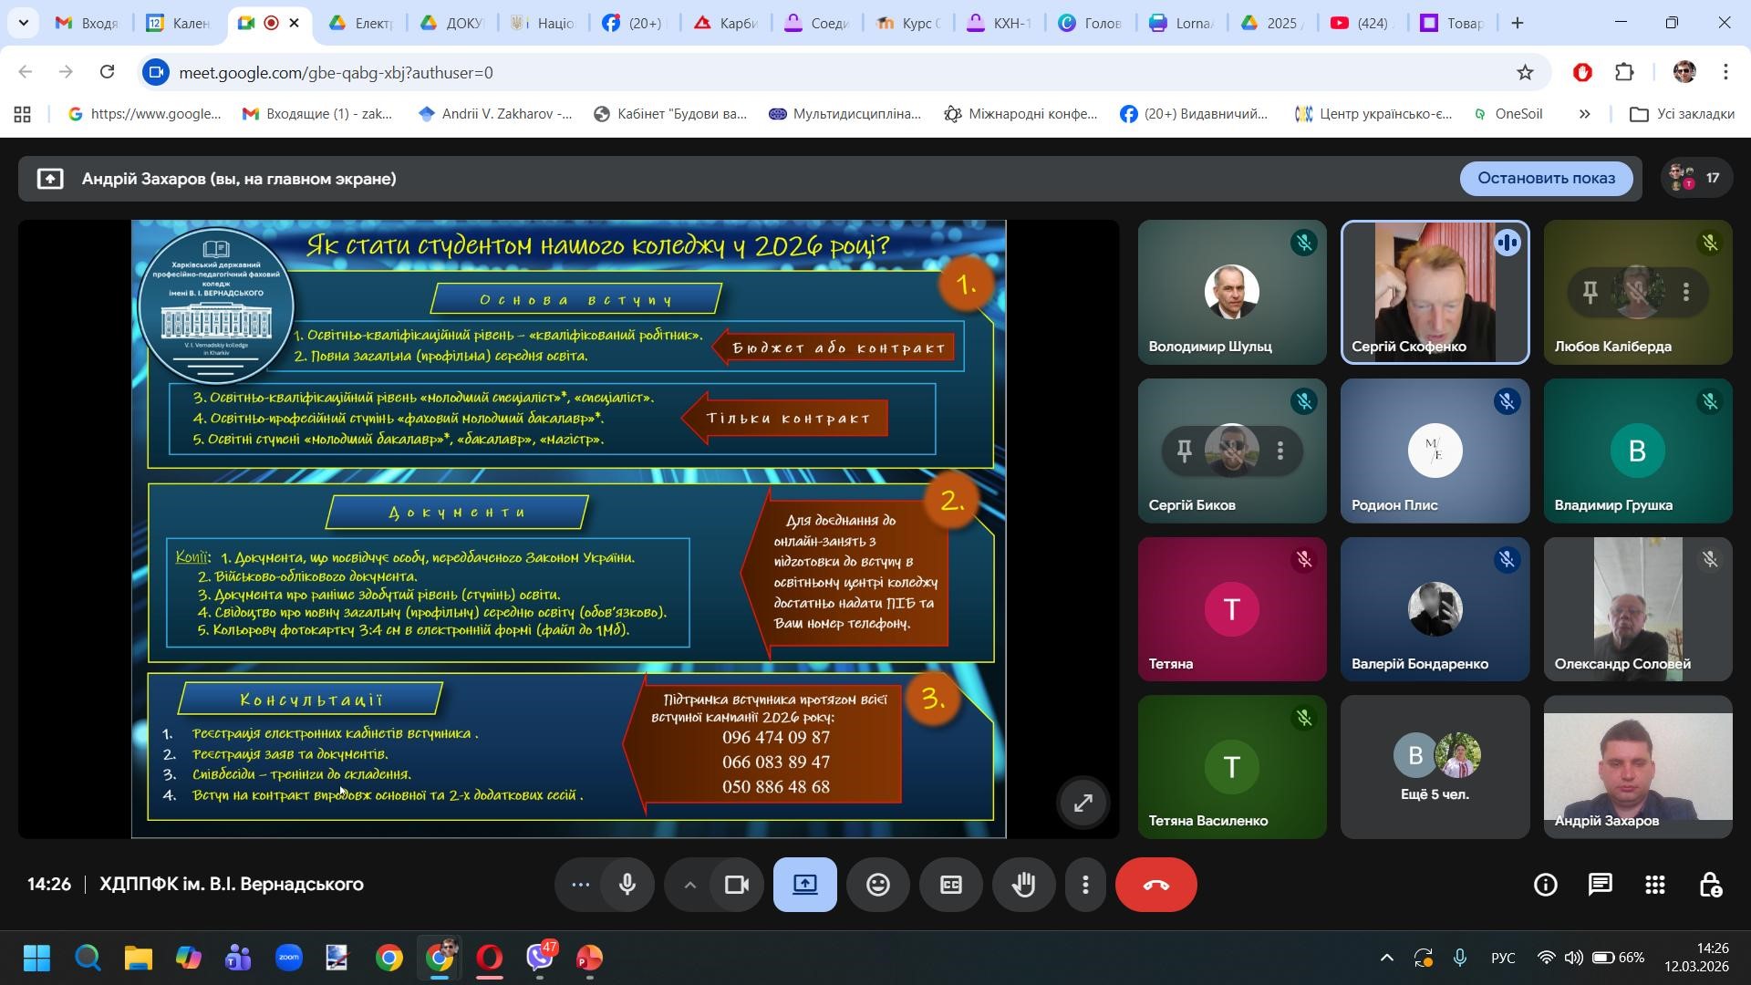Click Остановить показ button

point(1546,178)
